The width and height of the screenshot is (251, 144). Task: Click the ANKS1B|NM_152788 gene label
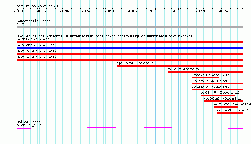(30, 125)
